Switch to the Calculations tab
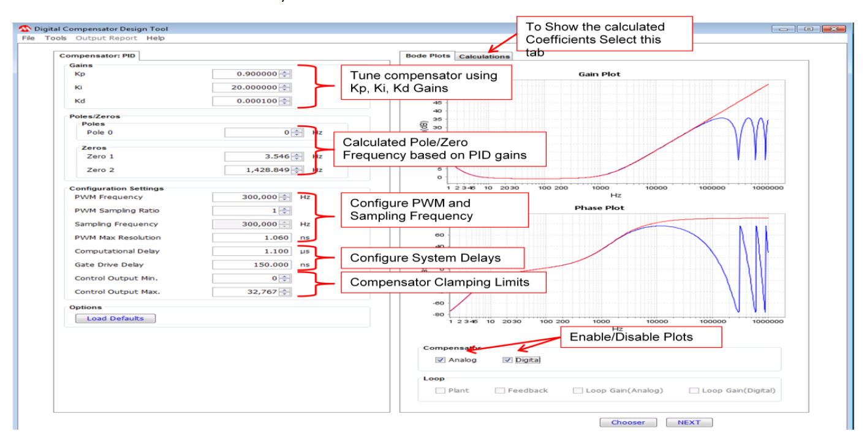867x439 pixels. [483, 56]
